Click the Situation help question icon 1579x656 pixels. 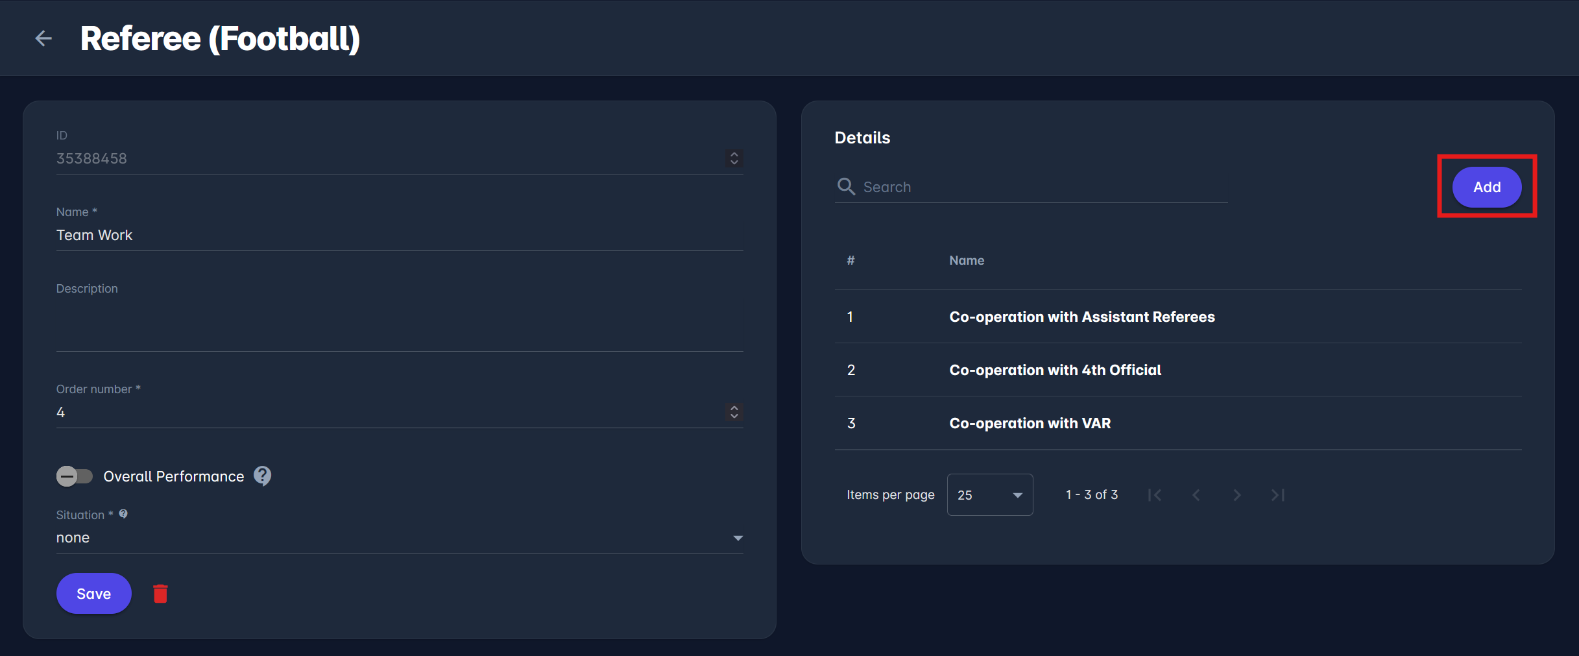tap(123, 514)
